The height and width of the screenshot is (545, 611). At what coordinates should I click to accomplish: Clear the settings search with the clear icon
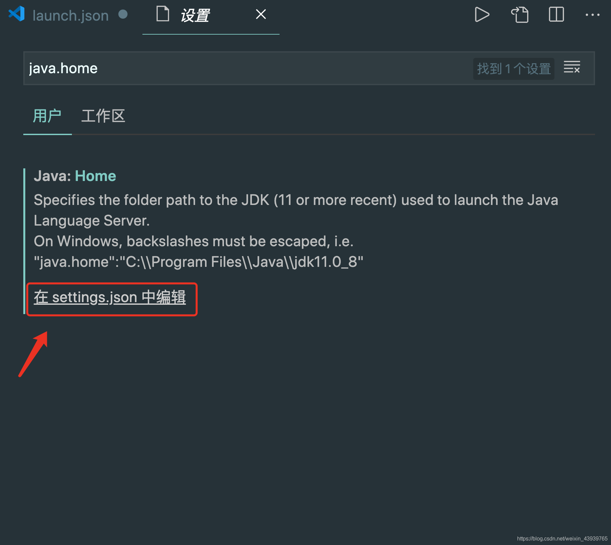[572, 67]
